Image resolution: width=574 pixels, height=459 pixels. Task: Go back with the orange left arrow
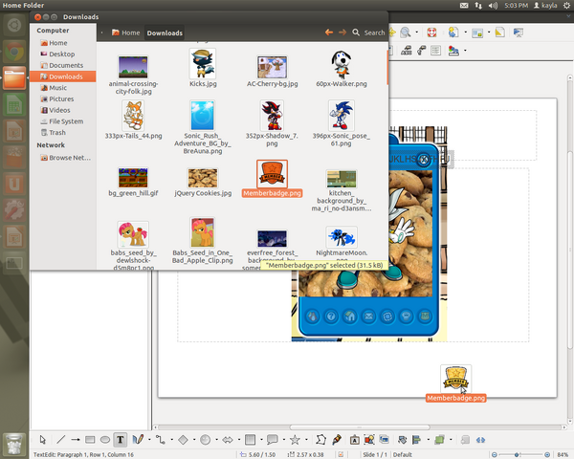point(329,33)
